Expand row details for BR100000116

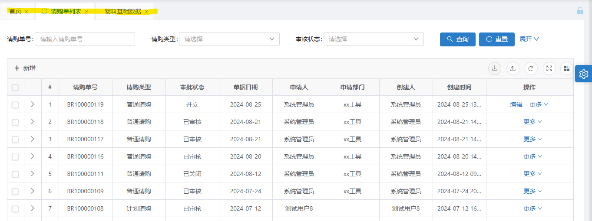(33, 156)
